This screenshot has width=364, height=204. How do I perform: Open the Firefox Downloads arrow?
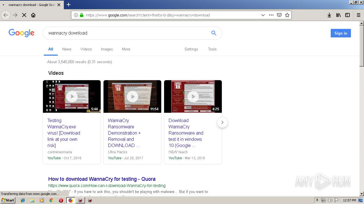329,15
